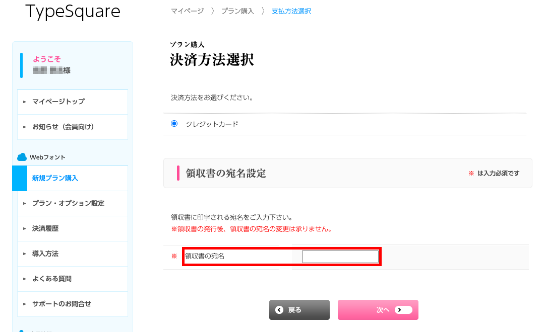Click the TypeSquare logo

[x=73, y=12]
